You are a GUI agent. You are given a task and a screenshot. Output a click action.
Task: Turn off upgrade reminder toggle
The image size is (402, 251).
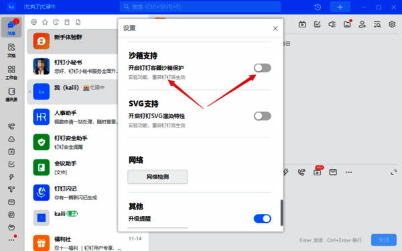click(262, 219)
